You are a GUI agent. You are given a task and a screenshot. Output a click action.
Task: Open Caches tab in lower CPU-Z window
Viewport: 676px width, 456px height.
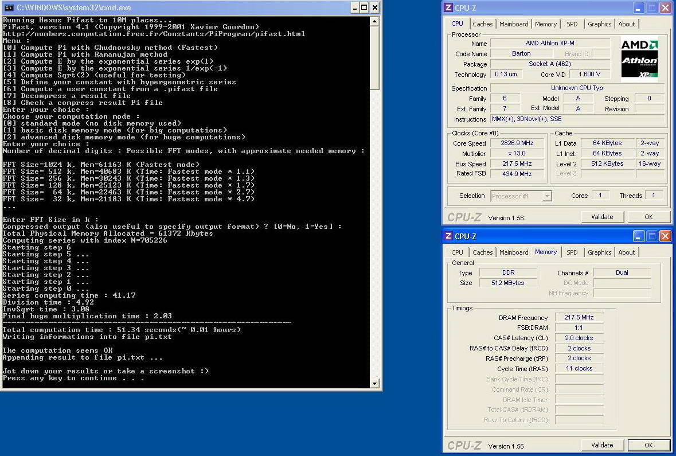pyautogui.click(x=482, y=252)
